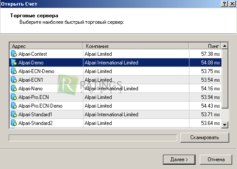This screenshot has width=237, height=169.
Task: Click the server icon beside Alpari-Demo
Action: pyautogui.click(x=14, y=63)
